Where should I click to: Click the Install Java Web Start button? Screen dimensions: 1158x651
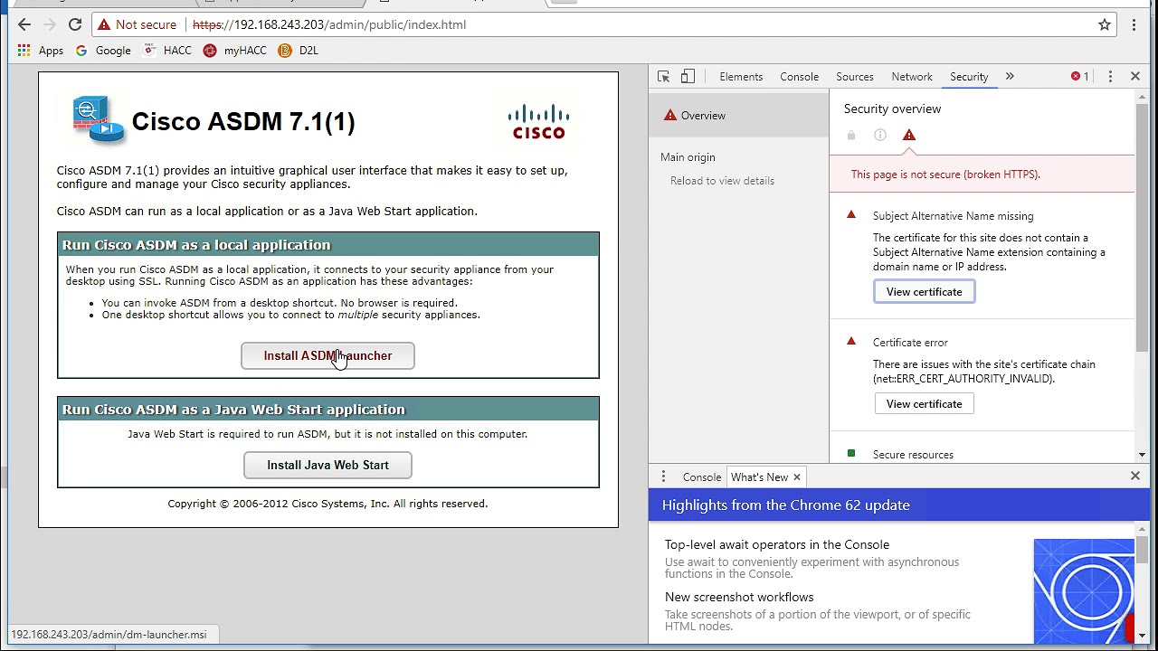coord(327,465)
